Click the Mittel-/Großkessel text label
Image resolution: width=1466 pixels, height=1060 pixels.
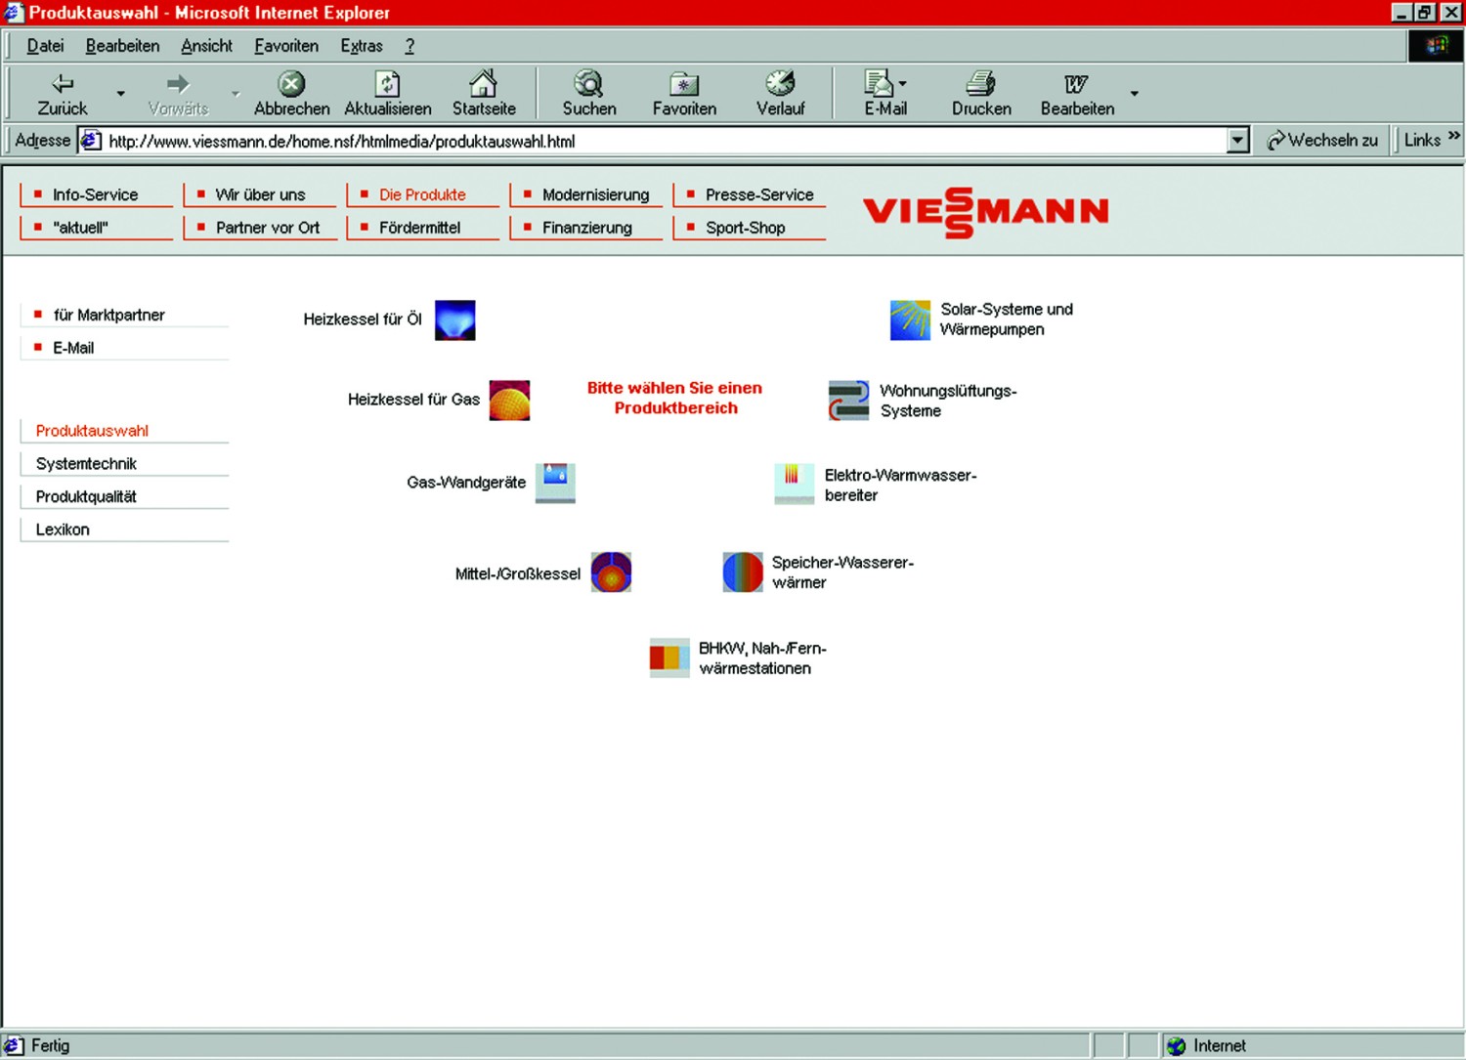[518, 574]
